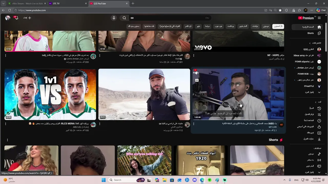Image resolution: width=328 pixels, height=184 pixels.
Task: Expand Show more under Explore section
Action: click(313, 172)
